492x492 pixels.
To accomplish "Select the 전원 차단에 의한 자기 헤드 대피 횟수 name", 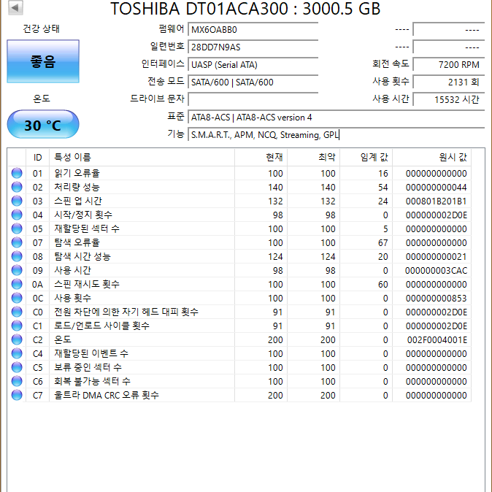I will click(x=126, y=312).
